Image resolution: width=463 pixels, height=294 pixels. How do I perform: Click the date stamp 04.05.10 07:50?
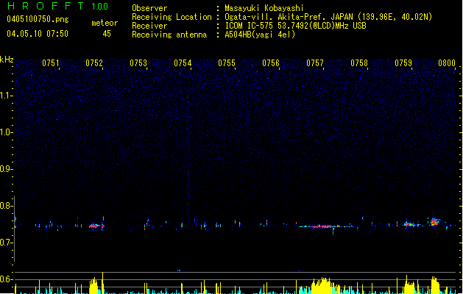[x=38, y=33]
